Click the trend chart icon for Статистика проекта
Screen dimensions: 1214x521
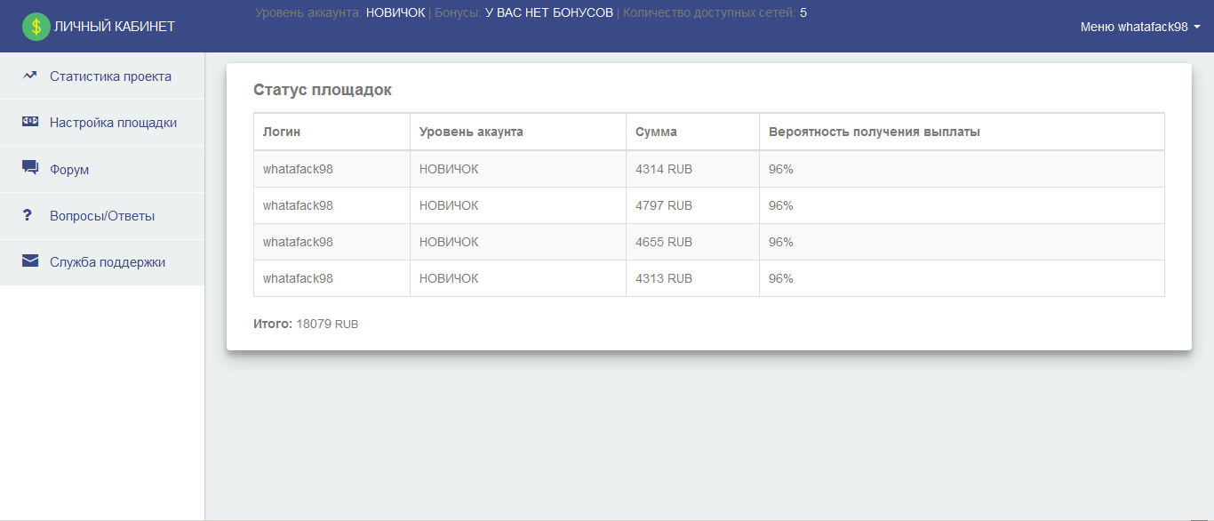click(30, 76)
